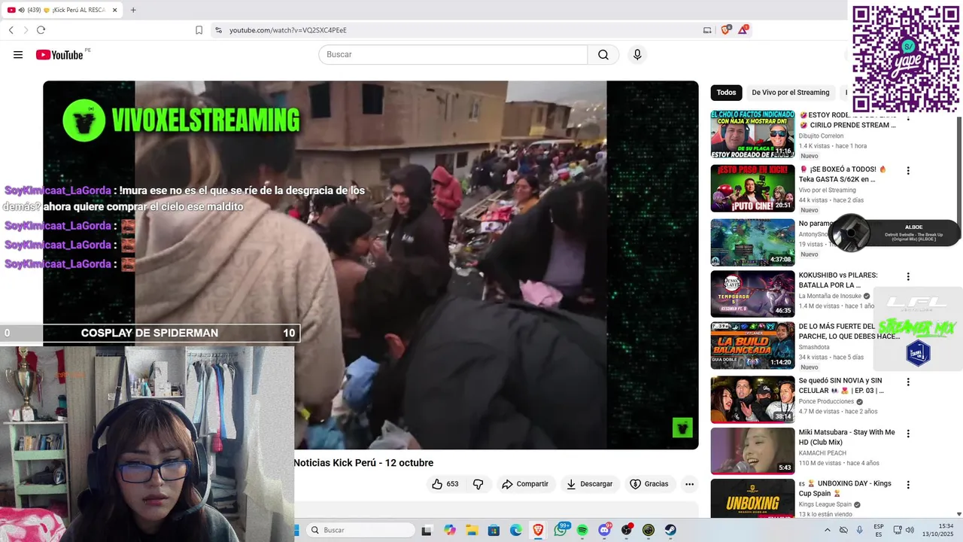Like the video with thumbs up
This screenshot has width=963, height=542.
pos(445,484)
